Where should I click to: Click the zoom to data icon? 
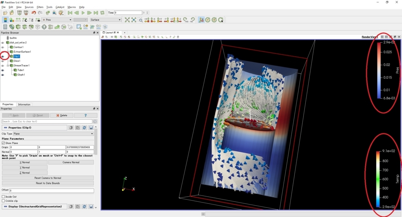tap(133, 20)
